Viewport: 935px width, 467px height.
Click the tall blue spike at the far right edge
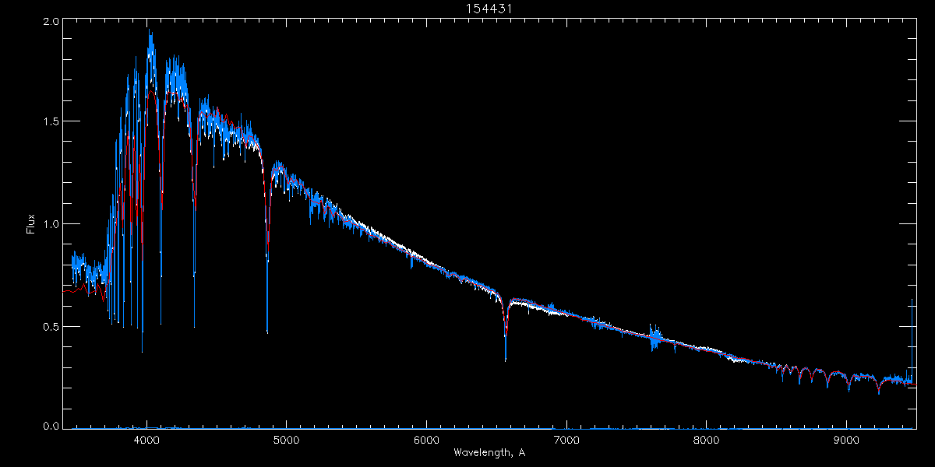coord(912,304)
